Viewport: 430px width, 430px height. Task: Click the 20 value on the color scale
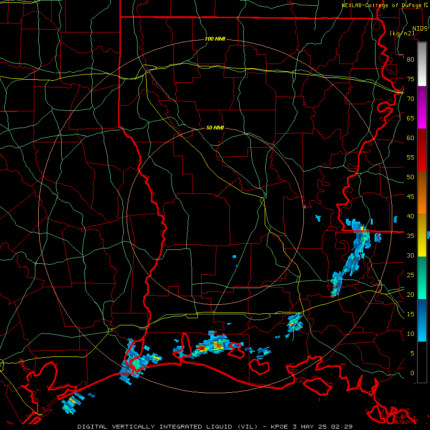coord(410,294)
